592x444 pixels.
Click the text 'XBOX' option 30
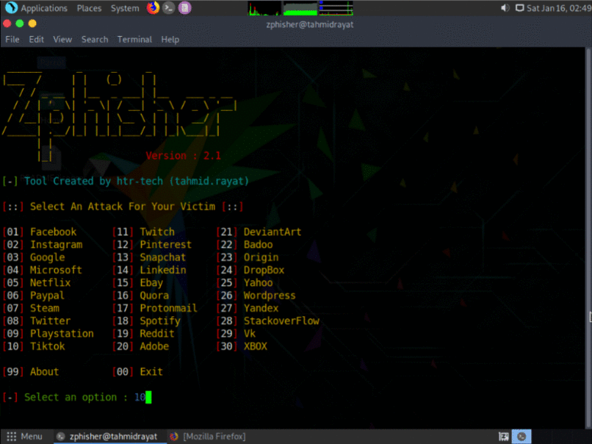[255, 346]
